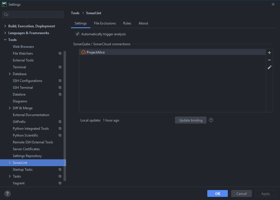Screen dimensions: 280x200
Task: Click the project-level icon beside Vagrant
Action: tap(60, 183)
